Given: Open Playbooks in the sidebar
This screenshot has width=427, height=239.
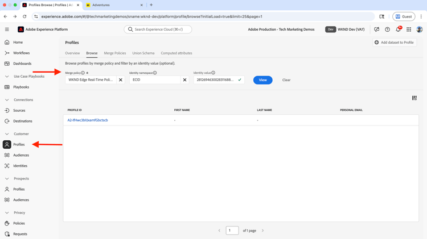Looking at the screenshot, I should tap(21, 87).
